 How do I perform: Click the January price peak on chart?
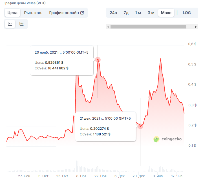pos(160,59)
